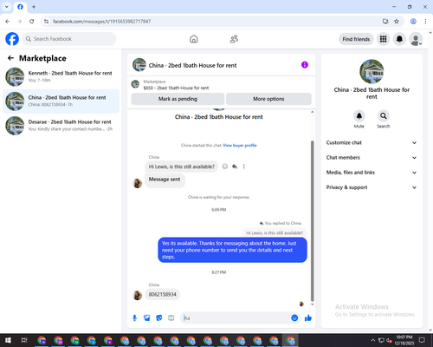
Task: Open the tab search dropdown arrow
Action: click(7, 7)
